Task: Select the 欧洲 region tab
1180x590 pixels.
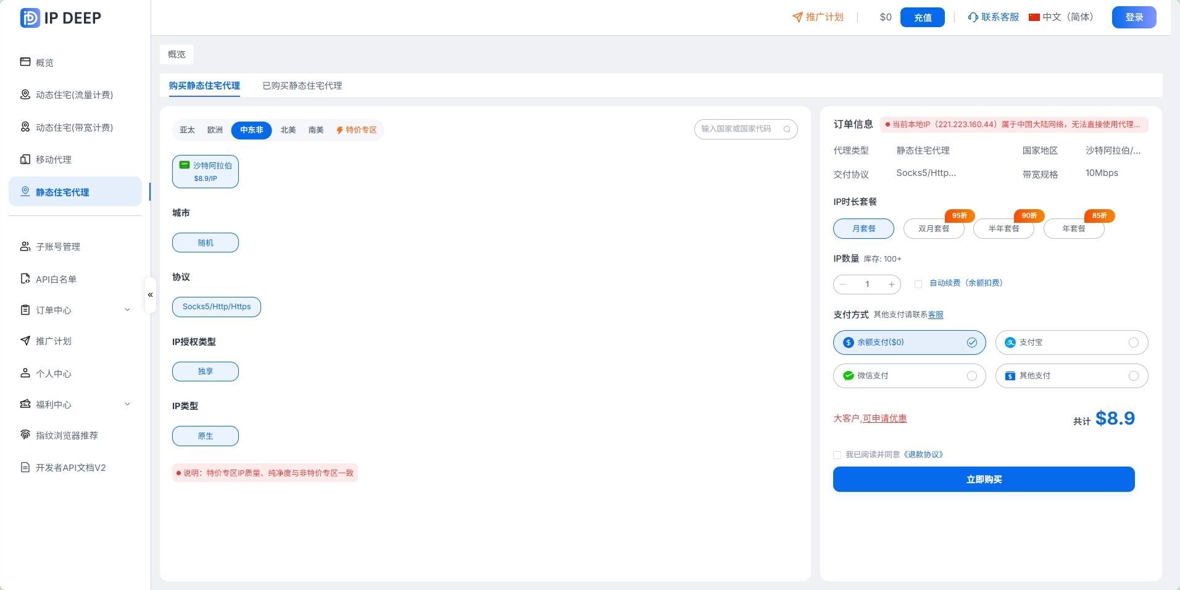Action: [x=215, y=130]
